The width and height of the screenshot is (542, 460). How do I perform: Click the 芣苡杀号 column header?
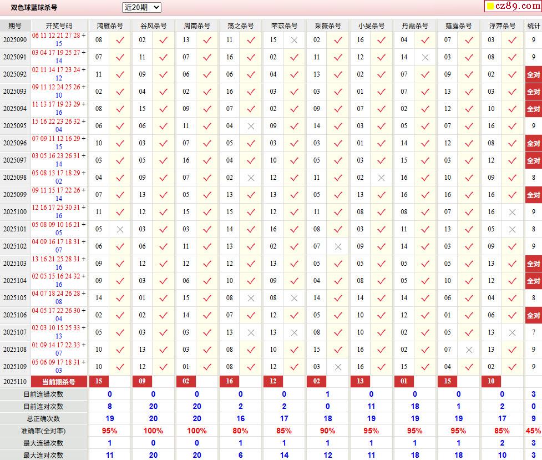point(284,26)
